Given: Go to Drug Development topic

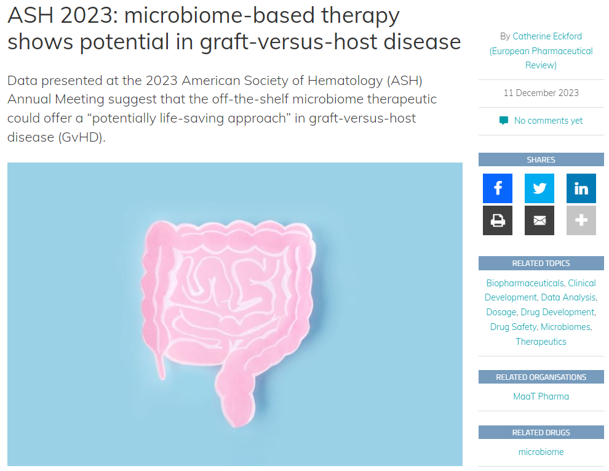Looking at the screenshot, I should 557,312.
